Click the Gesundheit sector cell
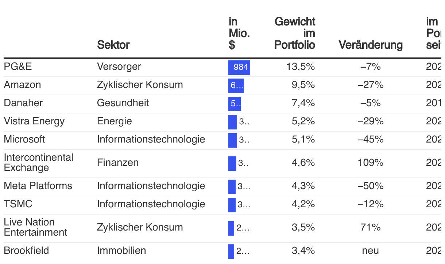 tap(123, 103)
